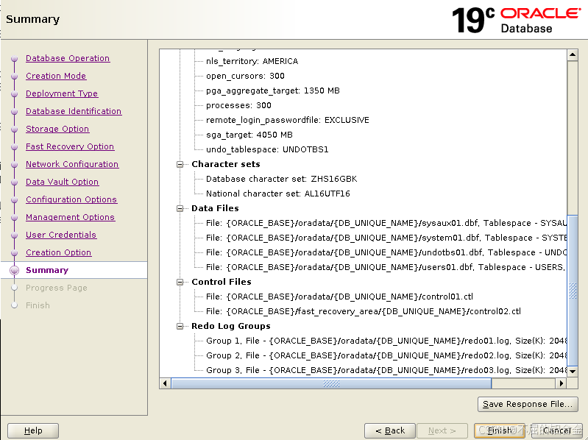
Task: Click the vertical scrollbar thumb
Action: [573, 291]
